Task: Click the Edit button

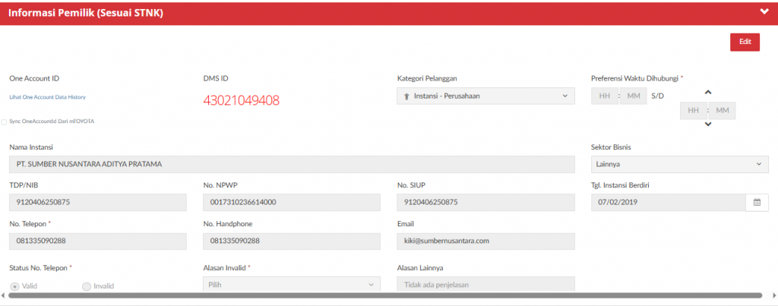Action: coord(745,42)
